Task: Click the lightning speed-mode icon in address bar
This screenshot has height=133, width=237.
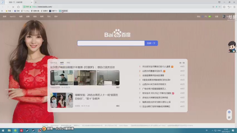Action: (x=217, y=7)
